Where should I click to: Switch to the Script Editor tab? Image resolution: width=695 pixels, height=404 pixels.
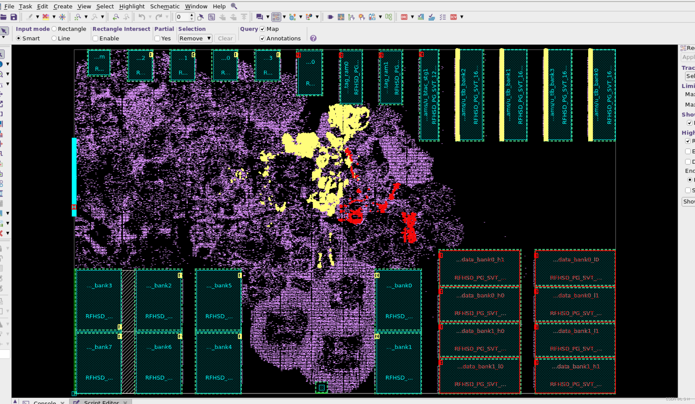click(101, 402)
